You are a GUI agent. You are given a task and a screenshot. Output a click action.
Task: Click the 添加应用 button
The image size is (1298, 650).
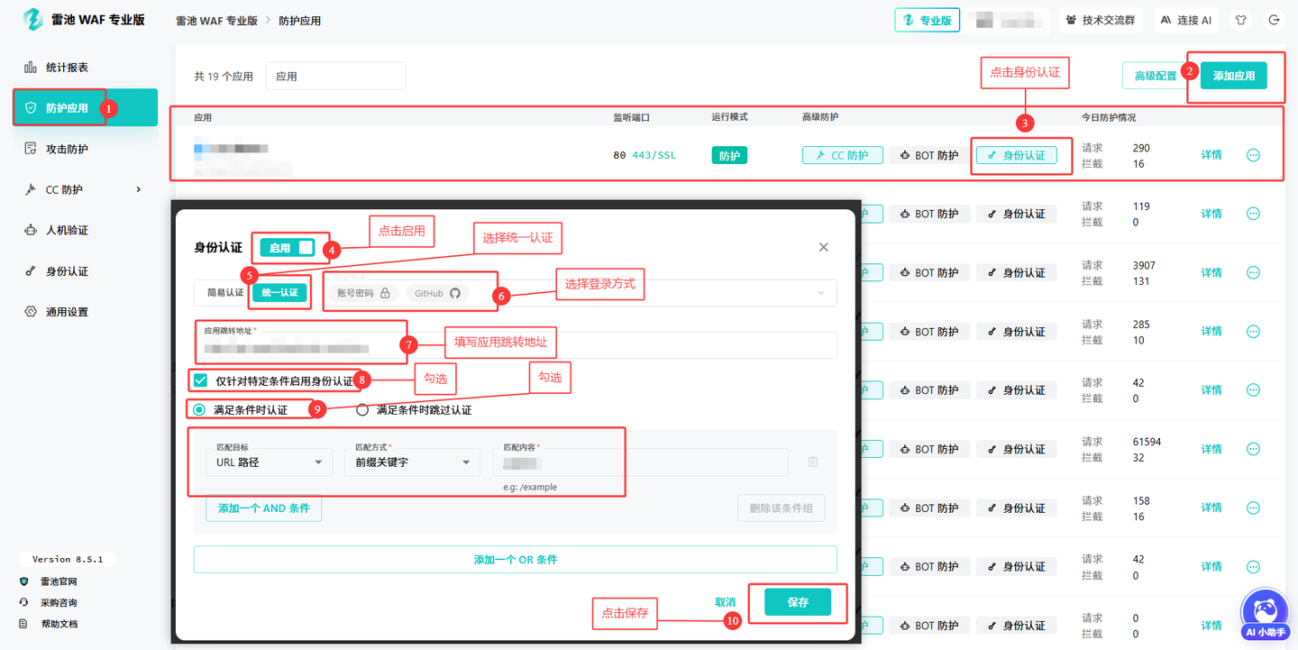(x=1234, y=76)
